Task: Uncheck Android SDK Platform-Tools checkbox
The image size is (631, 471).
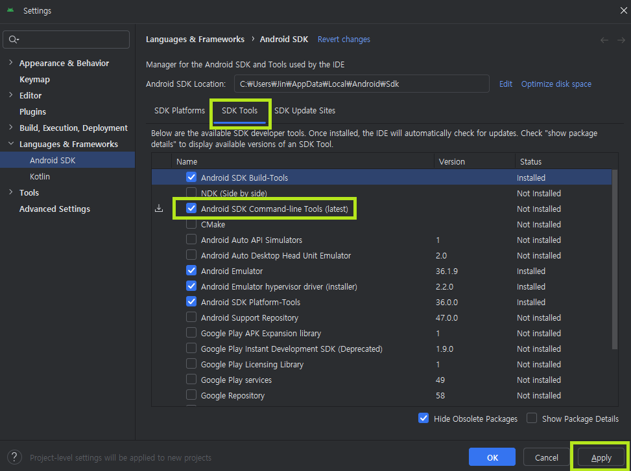Action: [191, 301]
